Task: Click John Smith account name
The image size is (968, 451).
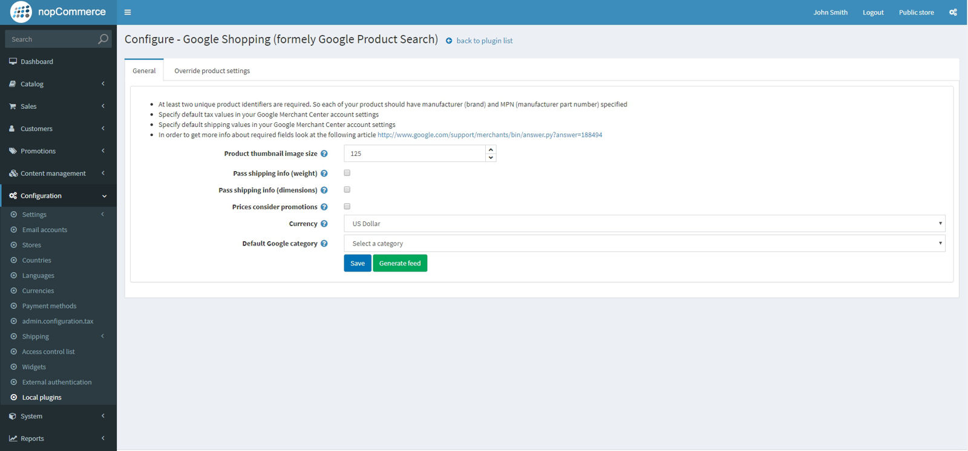Action: click(830, 13)
